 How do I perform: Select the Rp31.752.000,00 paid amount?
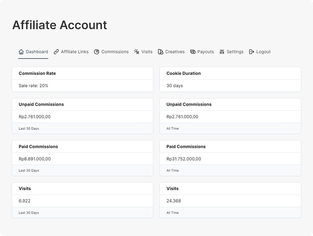184,159
